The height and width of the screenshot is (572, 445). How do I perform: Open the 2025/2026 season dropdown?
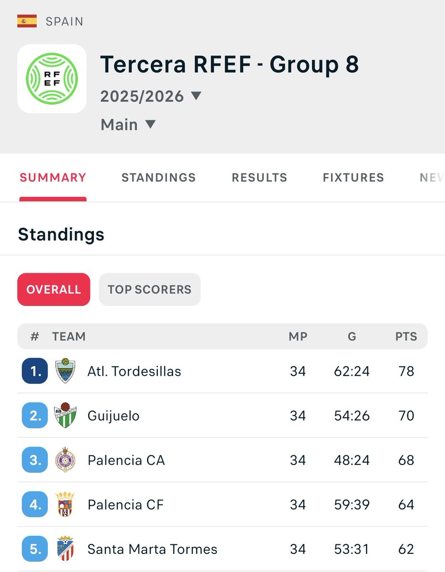tap(151, 96)
